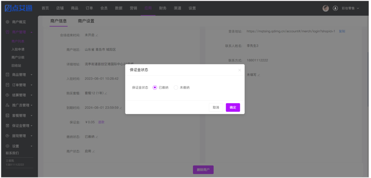
Task: Open 财务 in top navigation
Action: click(x=163, y=8)
